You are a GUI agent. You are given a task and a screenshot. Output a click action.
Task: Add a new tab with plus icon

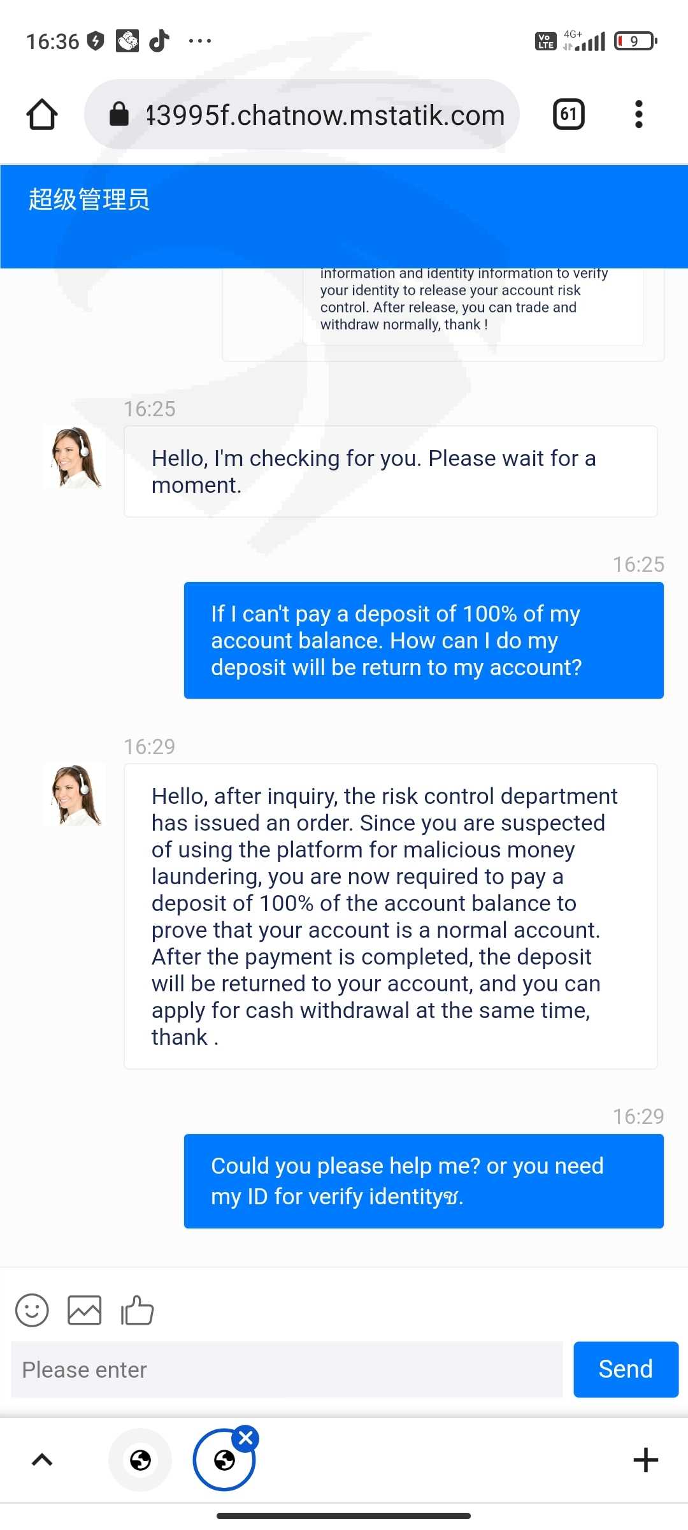[645, 1460]
